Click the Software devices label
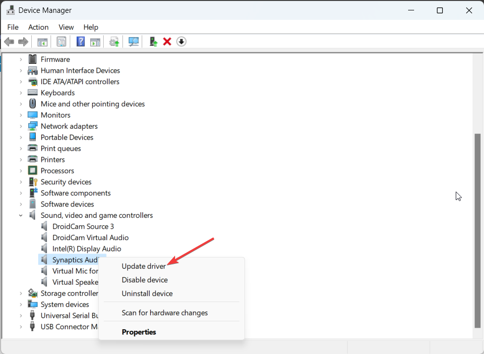Screen dimensions: 484x354 pos(67,204)
